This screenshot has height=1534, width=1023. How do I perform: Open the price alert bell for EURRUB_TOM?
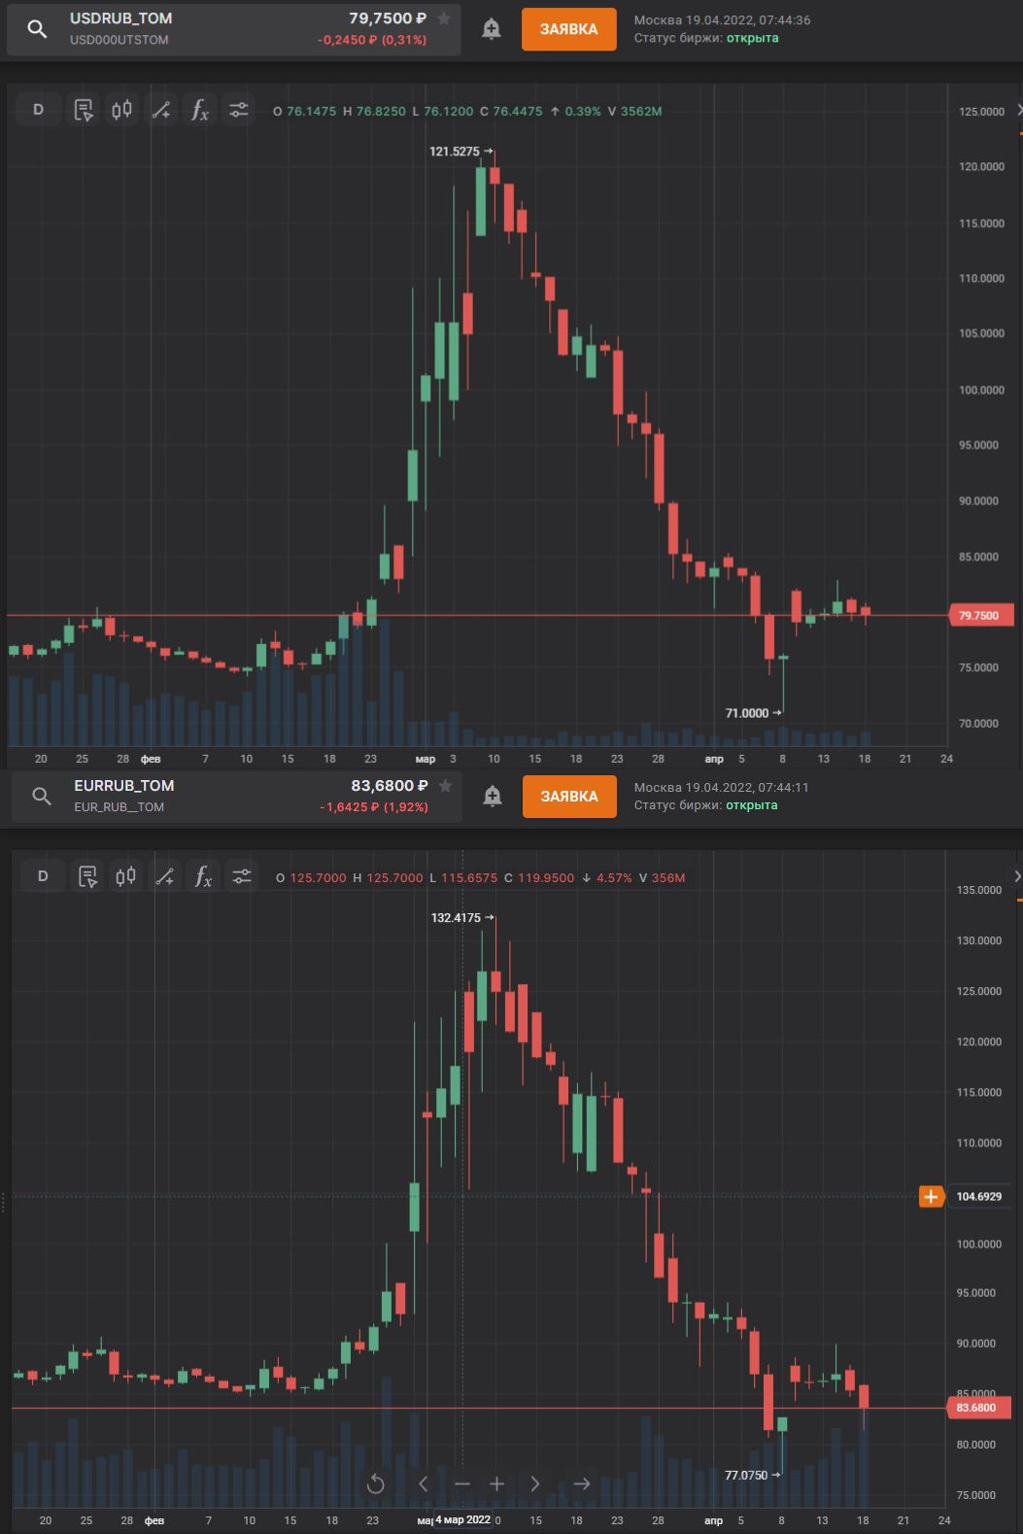click(x=493, y=797)
